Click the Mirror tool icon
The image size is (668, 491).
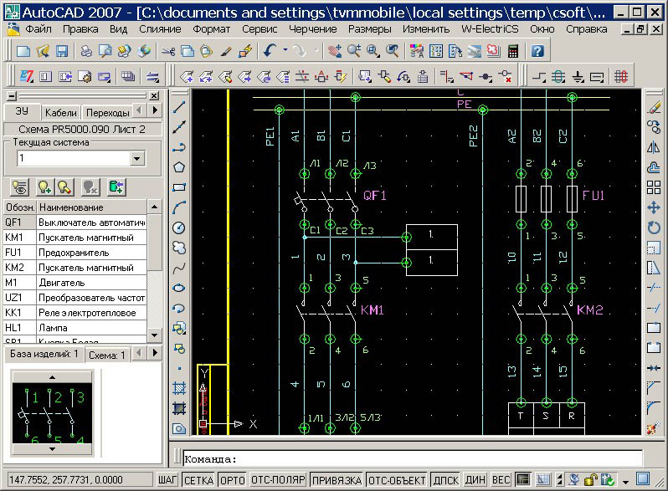coord(654,147)
